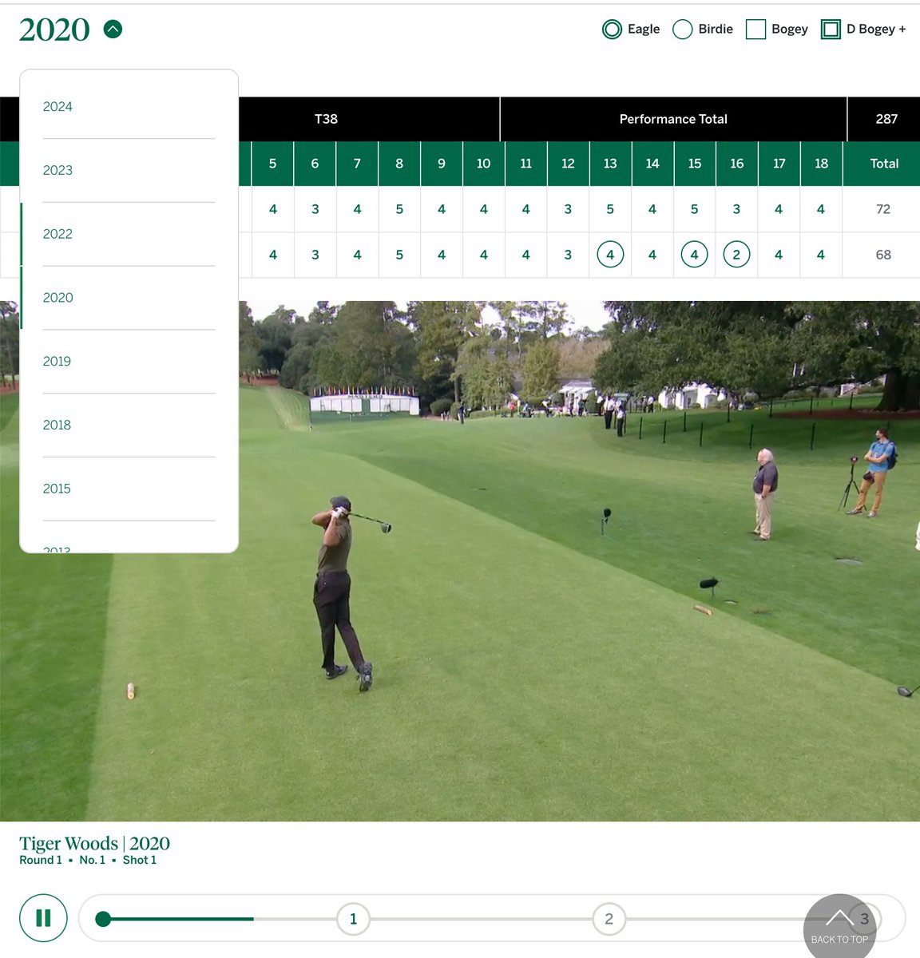The height and width of the screenshot is (958, 920).
Task: Click the Total column header
Action: [x=884, y=164]
